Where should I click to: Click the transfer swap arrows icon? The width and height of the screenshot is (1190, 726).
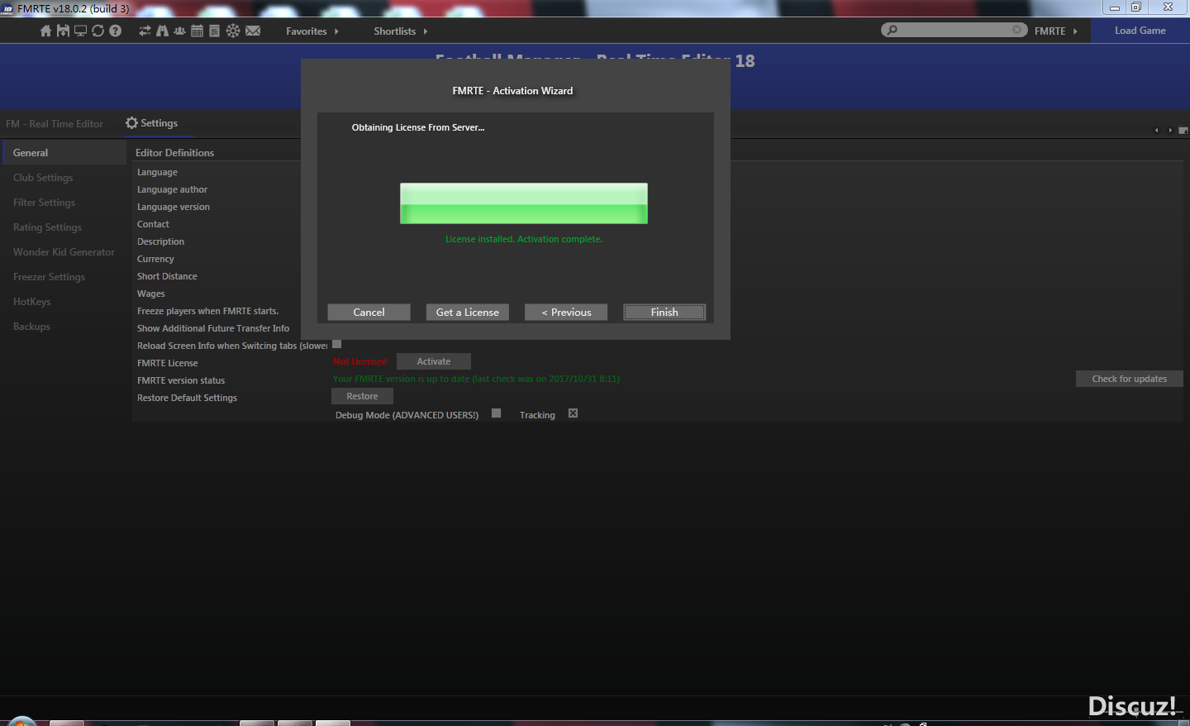[145, 31]
